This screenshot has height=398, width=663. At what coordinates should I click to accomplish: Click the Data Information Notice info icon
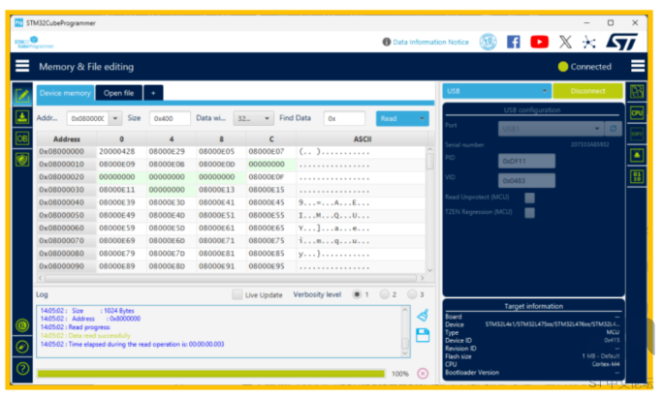click(x=387, y=42)
